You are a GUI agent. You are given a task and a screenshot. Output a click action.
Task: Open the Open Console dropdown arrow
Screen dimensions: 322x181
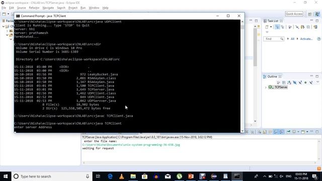click(307, 132)
